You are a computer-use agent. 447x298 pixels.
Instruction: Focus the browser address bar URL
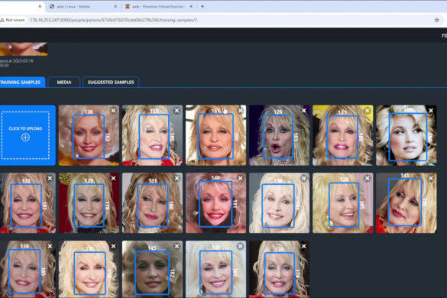click(113, 20)
